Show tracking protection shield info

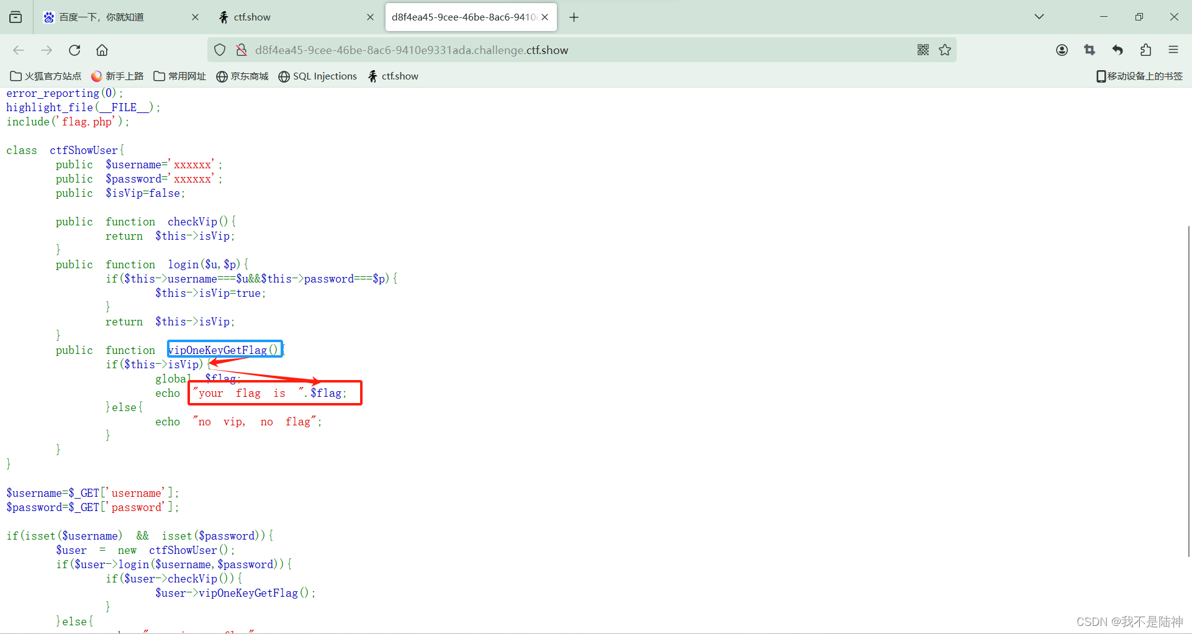tap(220, 50)
